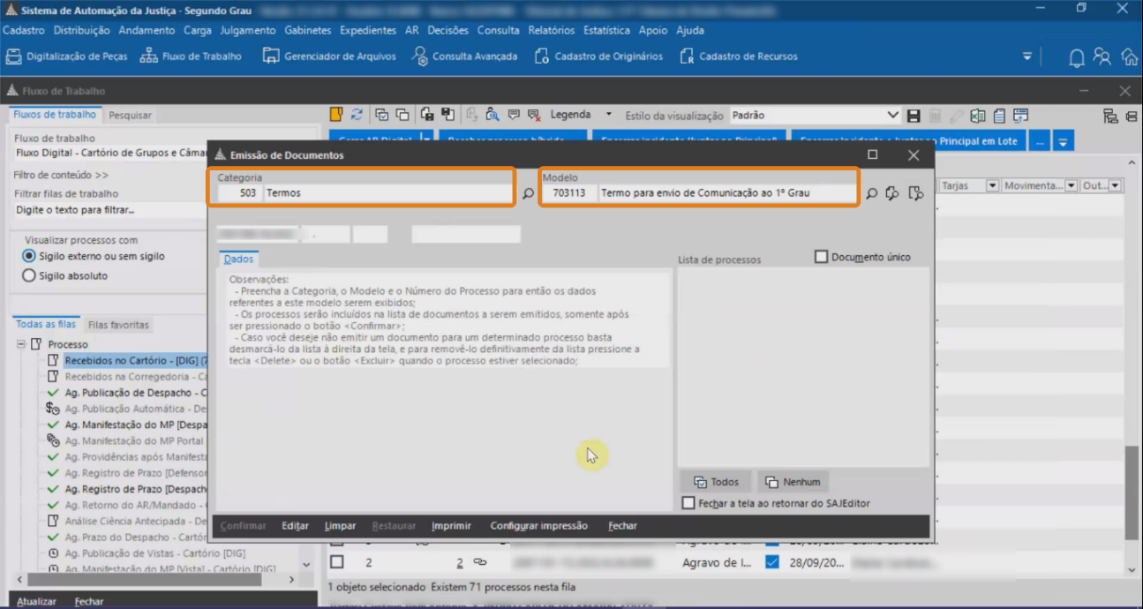Click Editar in the dialog footer

click(295, 526)
